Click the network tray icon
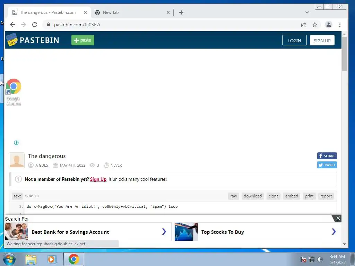The image size is (355, 266). coord(312,259)
